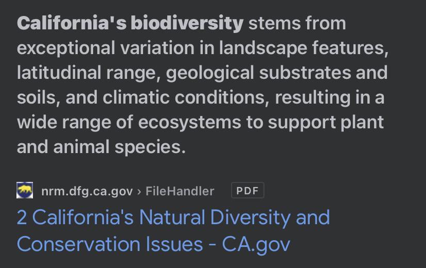Click "Conservation Issues - CA.gov" title line

[x=153, y=244]
